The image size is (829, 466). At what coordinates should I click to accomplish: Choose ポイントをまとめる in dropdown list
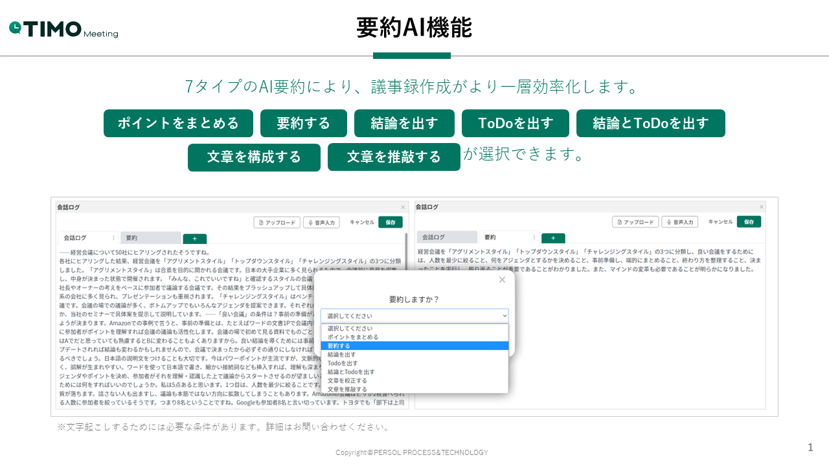tap(414, 337)
